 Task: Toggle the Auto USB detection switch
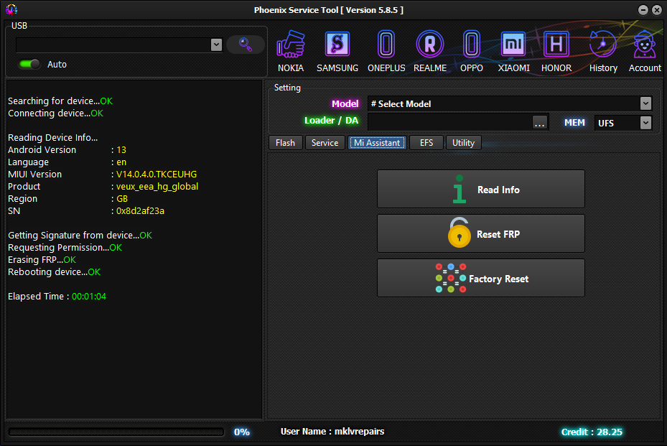(29, 64)
